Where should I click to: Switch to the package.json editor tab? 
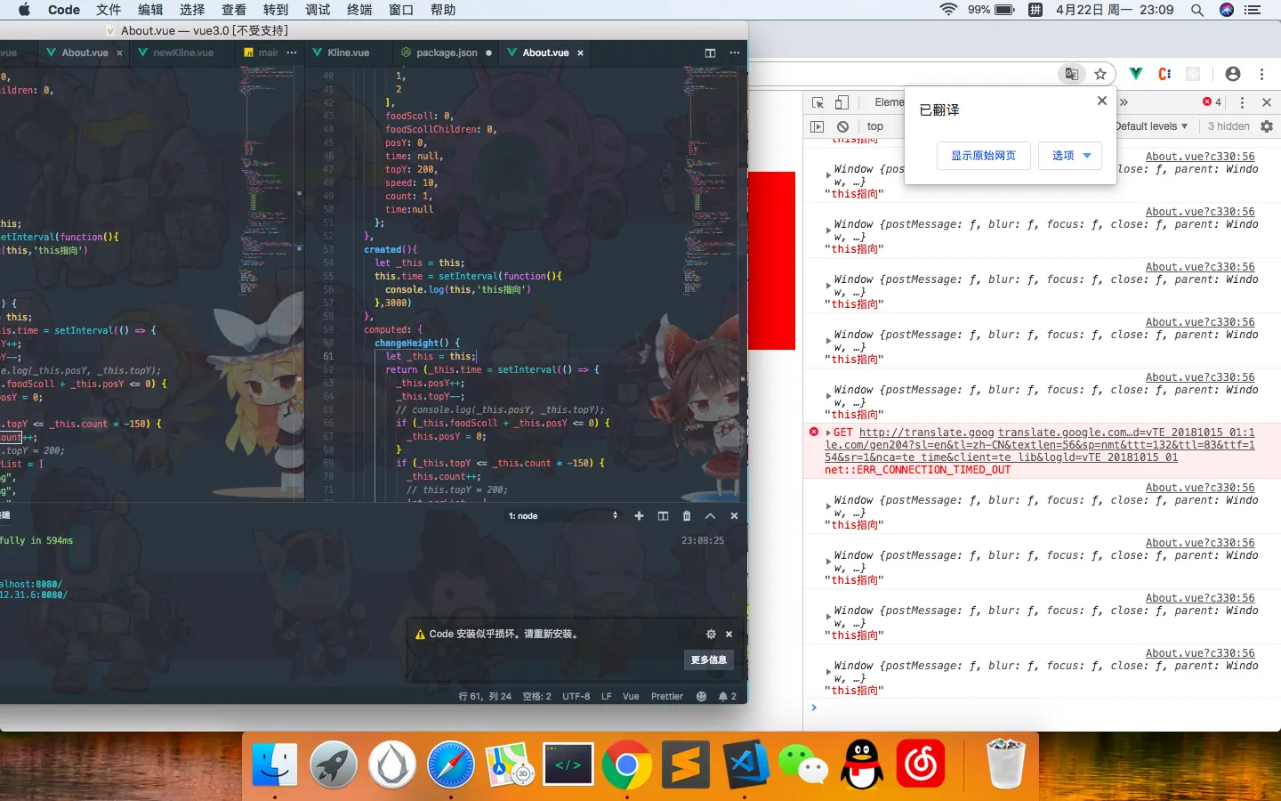click(x=446, y=53)
